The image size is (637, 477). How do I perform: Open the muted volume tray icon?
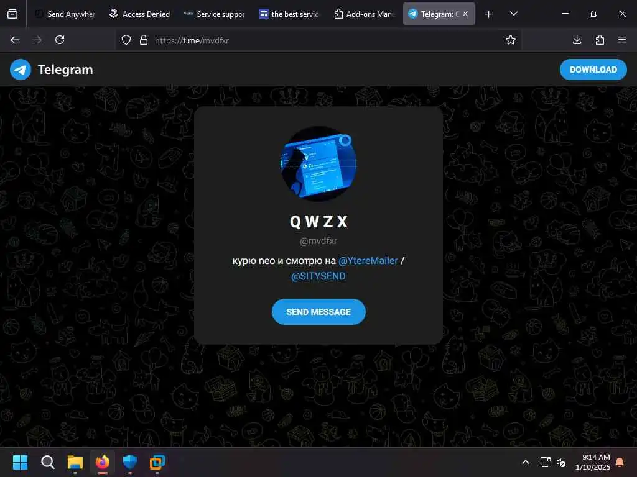(561, 462)
